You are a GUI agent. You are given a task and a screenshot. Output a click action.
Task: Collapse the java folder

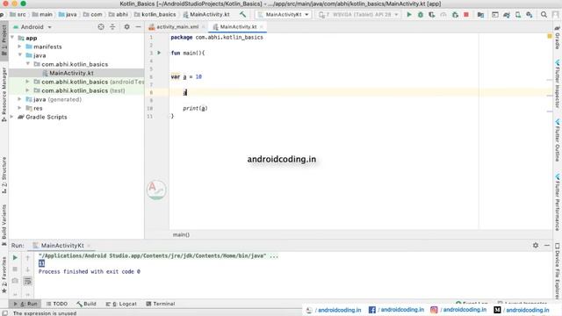click(x=20, y=55)
